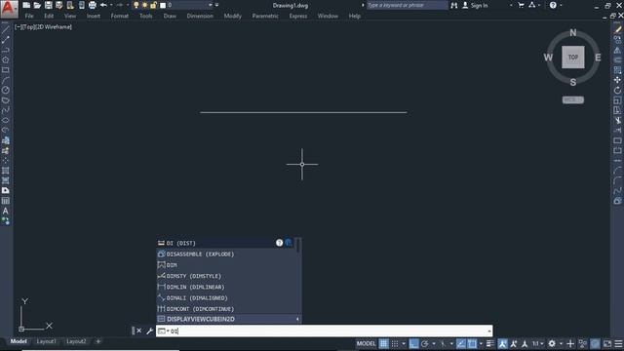Select the Ellipse draw tool
The width and height of the screenshot is (624, 351).
[x=5, y=120]
